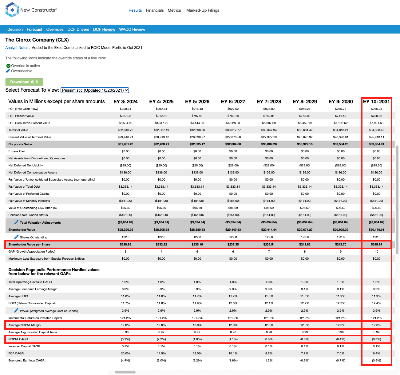Switch to the DCF Review tab
Image resolution: width=400 pixels, height=375 pixels.
coord(104,30)
